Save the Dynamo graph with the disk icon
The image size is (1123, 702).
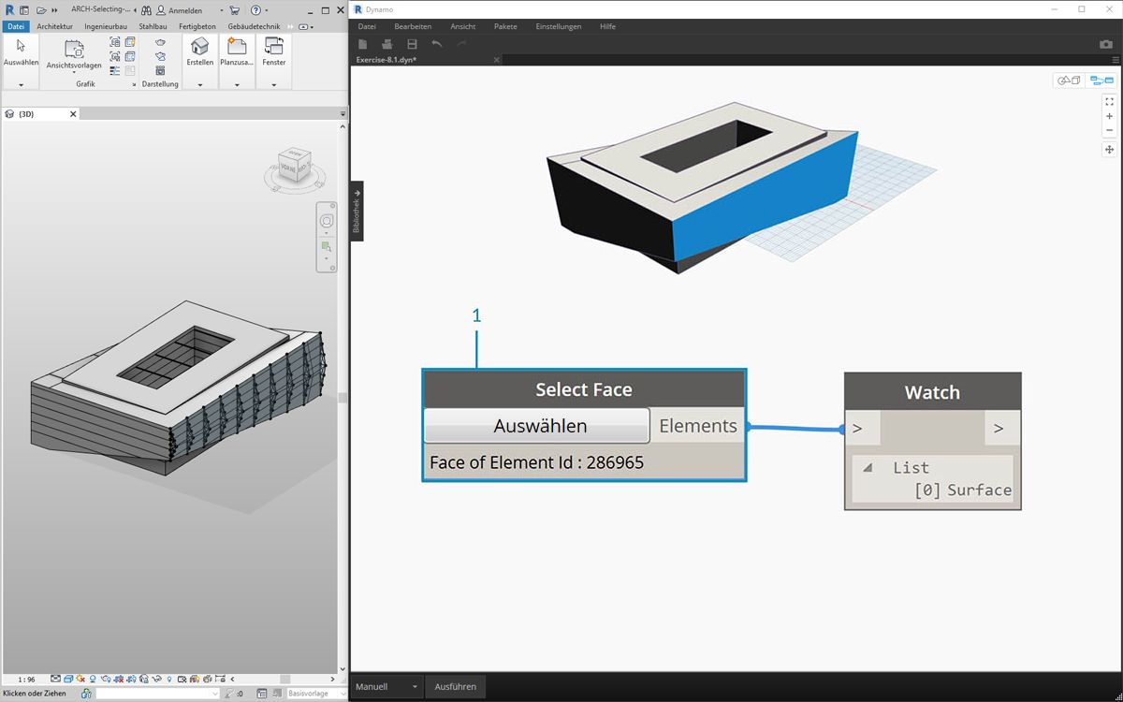(x=412, y=44)
